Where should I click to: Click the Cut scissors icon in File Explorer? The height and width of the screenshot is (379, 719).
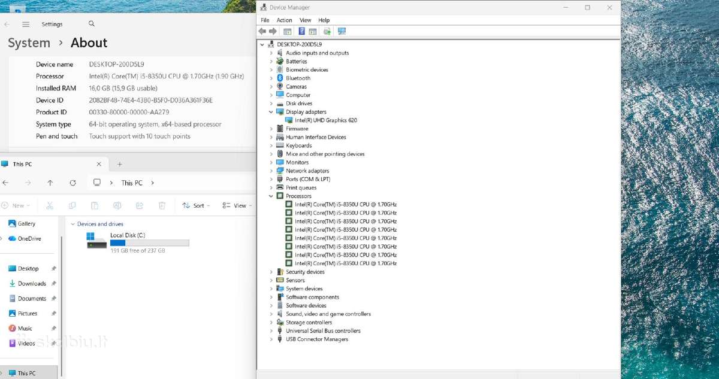click(50, 205)
